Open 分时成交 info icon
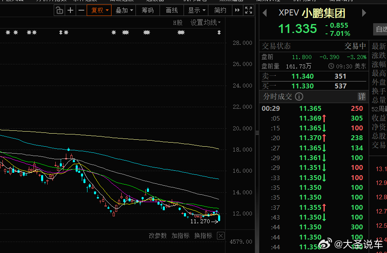The width and height of the screenshot is (387, 253). (x=299, y=97)
